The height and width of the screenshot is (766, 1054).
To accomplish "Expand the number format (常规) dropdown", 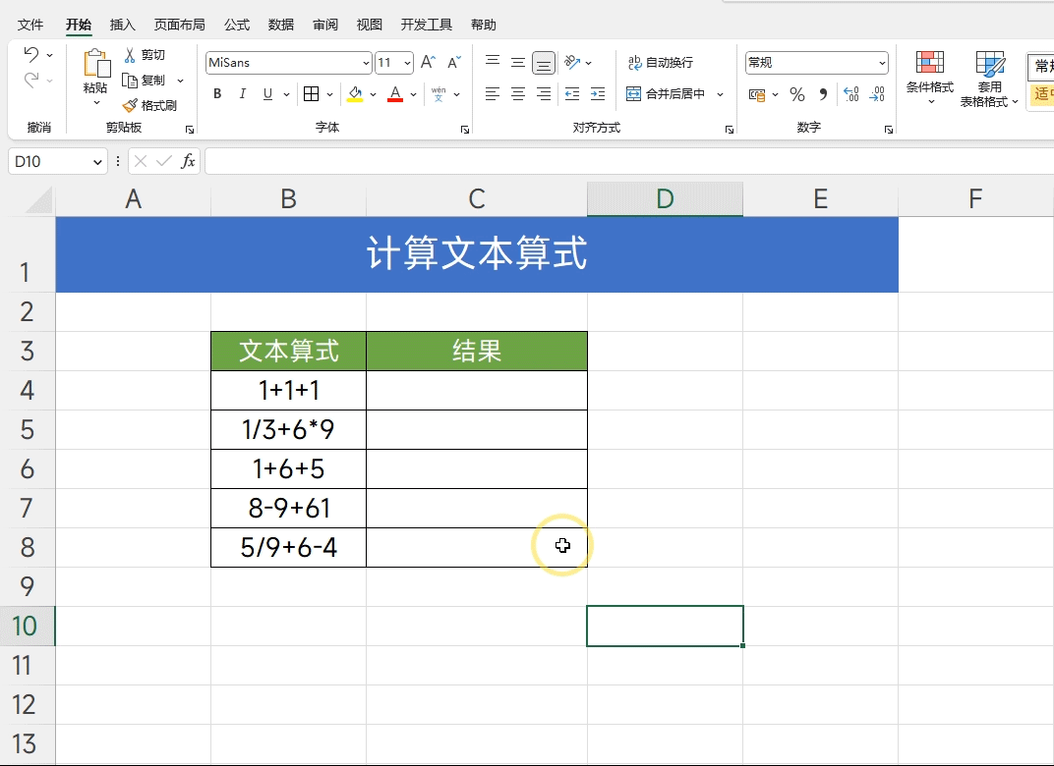I will [882, 63].
